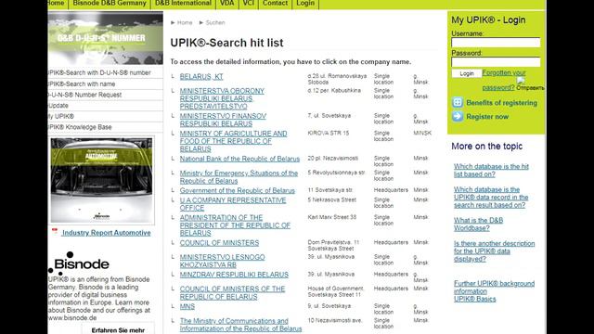Image resolution: width=594 pixels, height=334 pixels.
Task: Open the Login menu item
Action: pyautogui.click(x=305, y=3)
